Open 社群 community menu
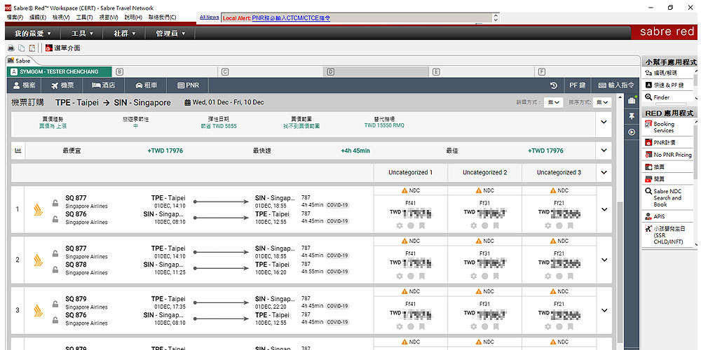701x350 pixels. tap(125, 34)
